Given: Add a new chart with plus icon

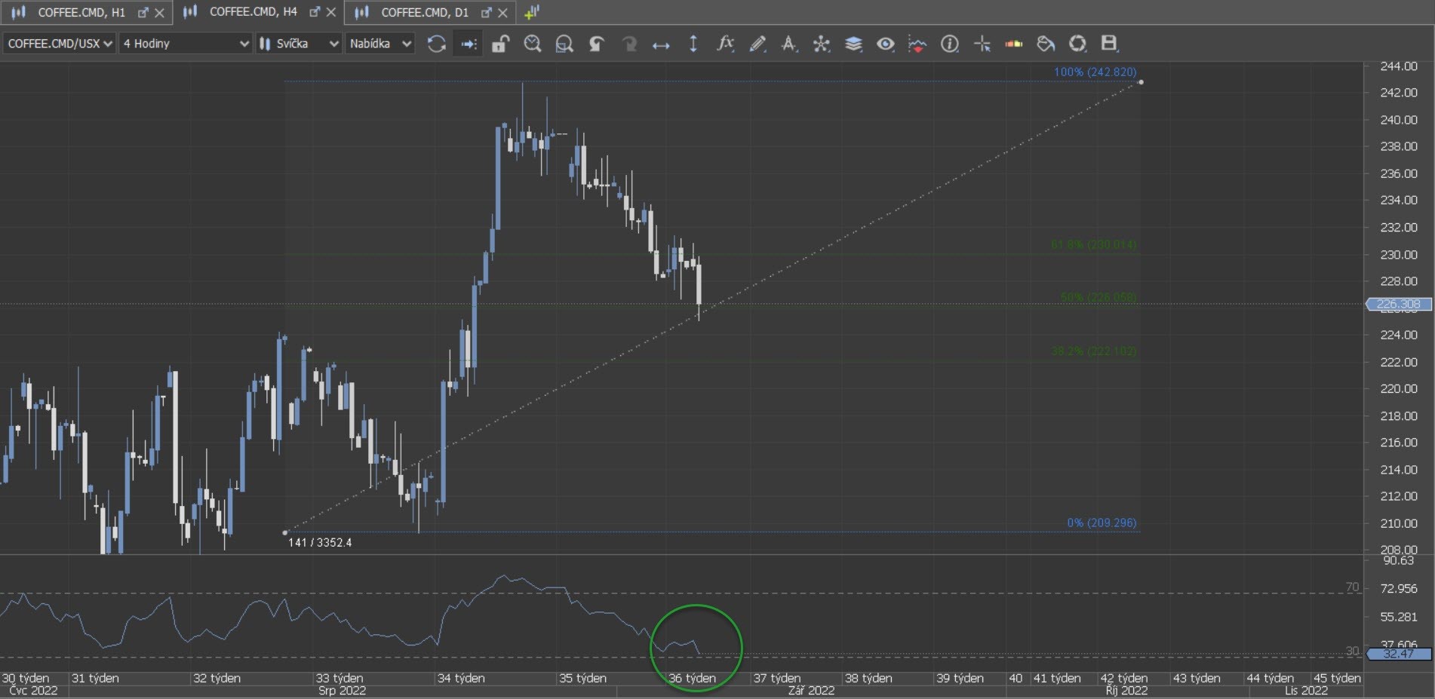Looking at the screenshot, I should 532,12.
